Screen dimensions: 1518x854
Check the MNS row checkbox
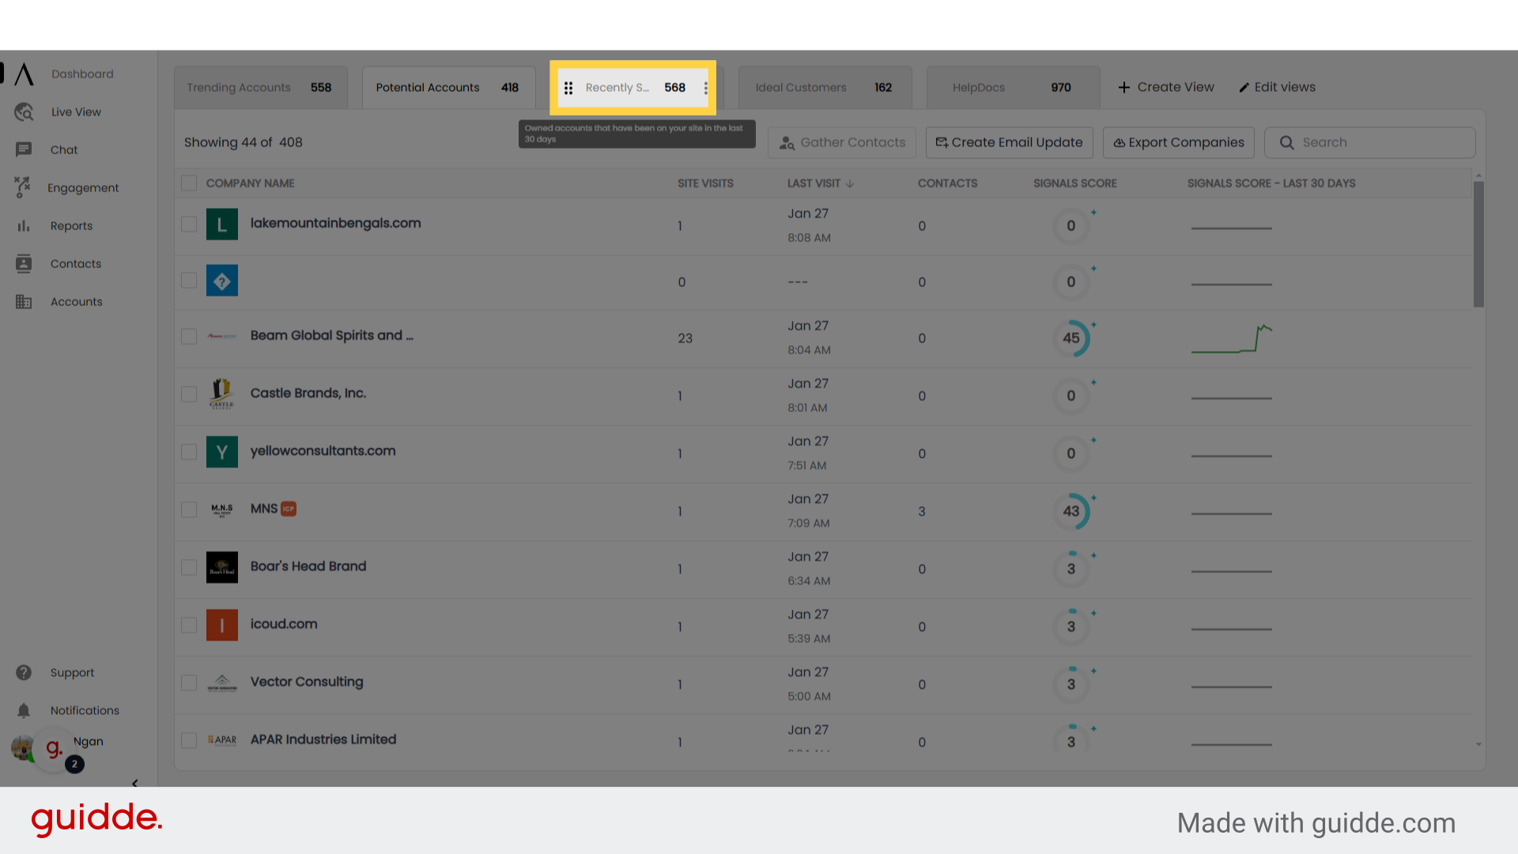click(189, 510)
